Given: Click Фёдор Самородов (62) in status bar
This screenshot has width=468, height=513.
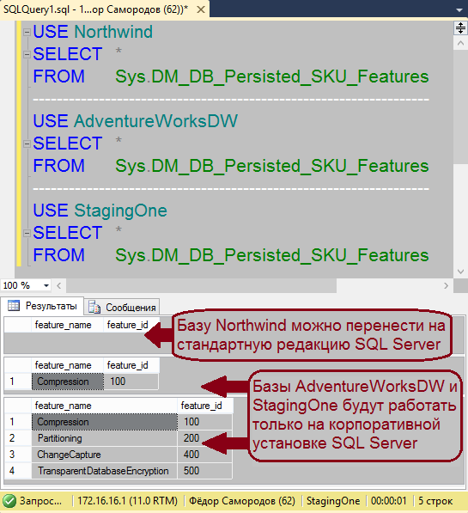Looking at the screenshot, I should (x=242, y=501).
